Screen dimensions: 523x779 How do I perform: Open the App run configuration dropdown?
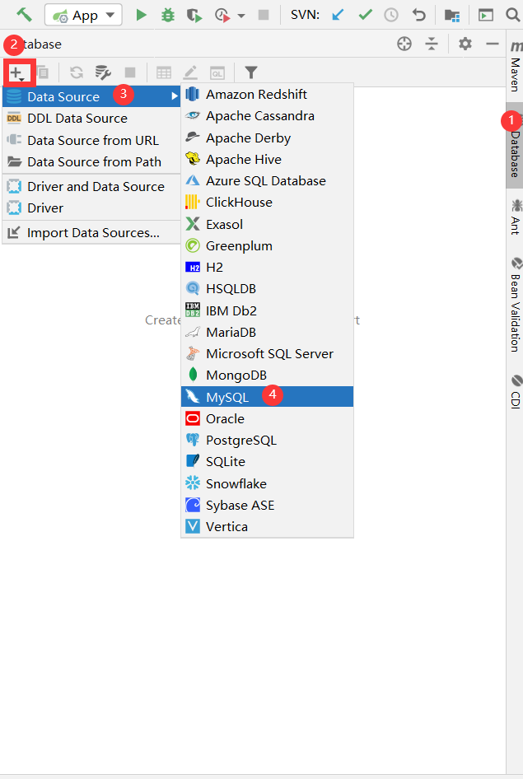(x=83, y=15)
